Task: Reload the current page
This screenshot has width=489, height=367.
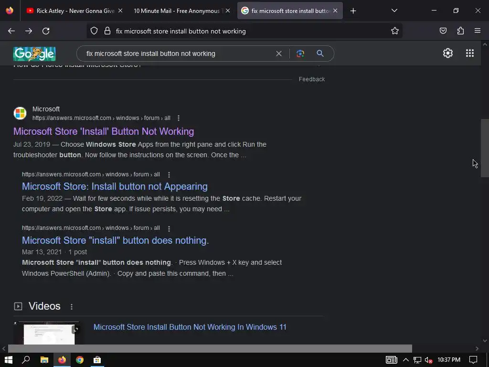Action: (x=46, y=31)
